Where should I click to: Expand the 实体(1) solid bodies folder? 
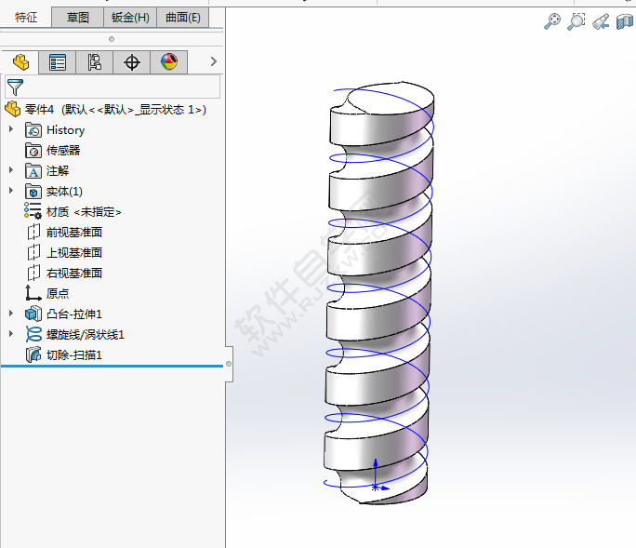click(x=11, y=191)
